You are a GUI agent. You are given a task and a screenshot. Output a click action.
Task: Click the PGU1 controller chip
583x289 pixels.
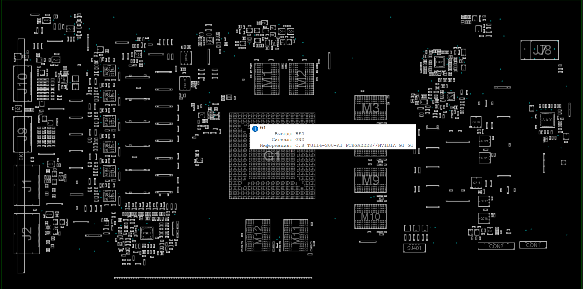coord(147,233)
